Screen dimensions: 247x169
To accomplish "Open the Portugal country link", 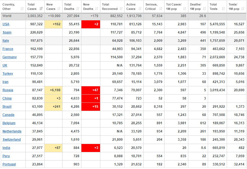I will [9, 164].
